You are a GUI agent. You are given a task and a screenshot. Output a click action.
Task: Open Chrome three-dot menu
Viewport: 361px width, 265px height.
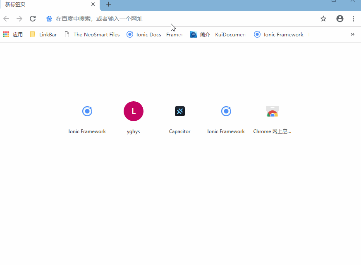353,19
